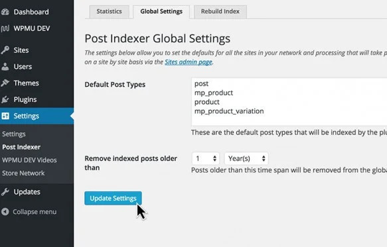
Task: Open the WPMU DEV Videos submenu entry
Action: coord(29,160)
